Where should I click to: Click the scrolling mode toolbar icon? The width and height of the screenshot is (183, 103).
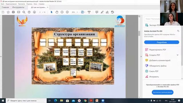pos(89,12)
